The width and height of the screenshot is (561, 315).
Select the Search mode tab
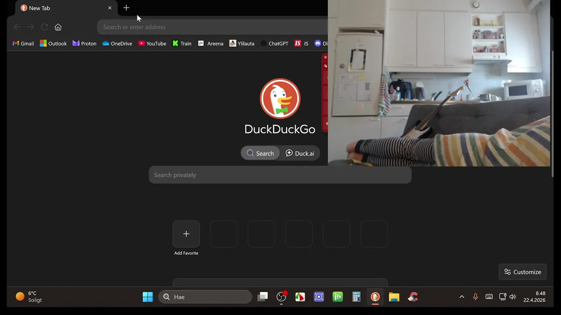pyautogui.click(x=260, y=153)
